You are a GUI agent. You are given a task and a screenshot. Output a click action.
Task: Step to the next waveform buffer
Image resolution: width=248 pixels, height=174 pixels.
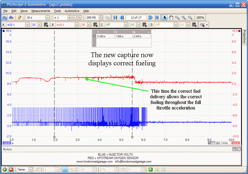(x=150, y=18)
